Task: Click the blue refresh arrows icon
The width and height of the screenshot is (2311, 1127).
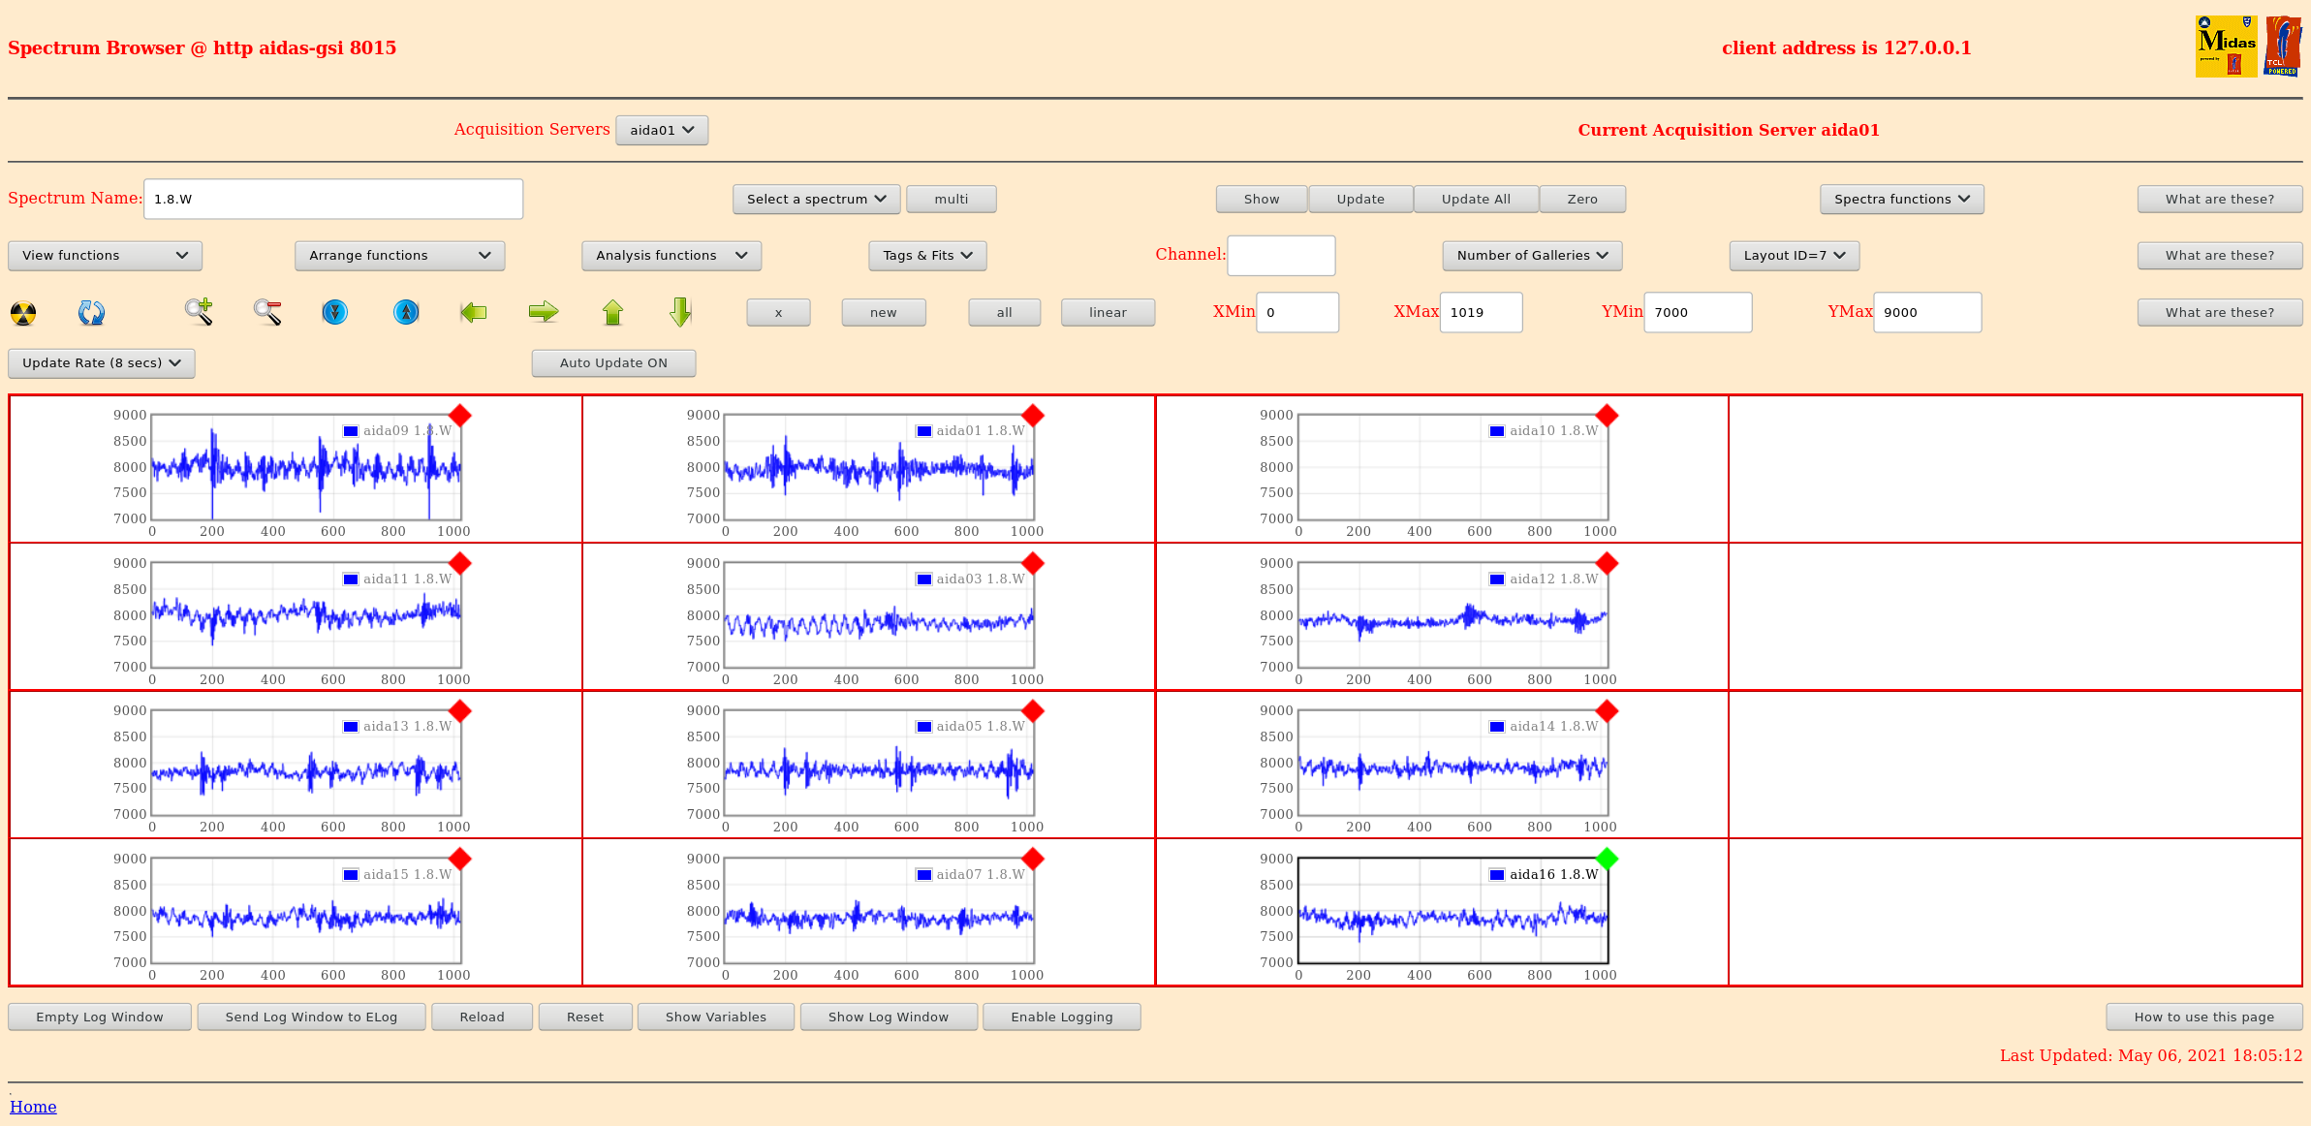Action: [91, 313]
